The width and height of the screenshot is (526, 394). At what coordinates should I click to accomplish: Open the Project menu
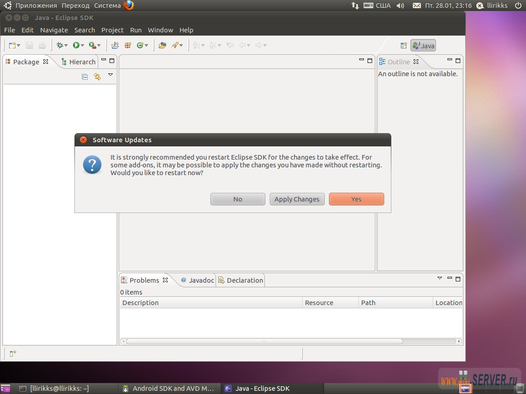pos(112,30)
